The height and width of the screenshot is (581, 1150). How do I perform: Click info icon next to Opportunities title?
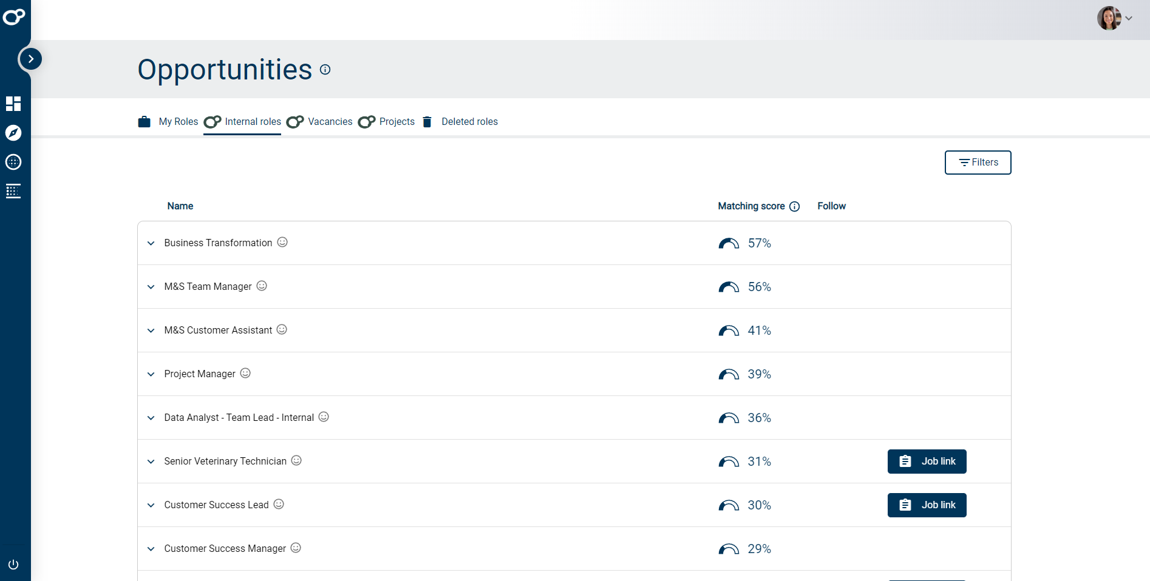tap(325, 70)
